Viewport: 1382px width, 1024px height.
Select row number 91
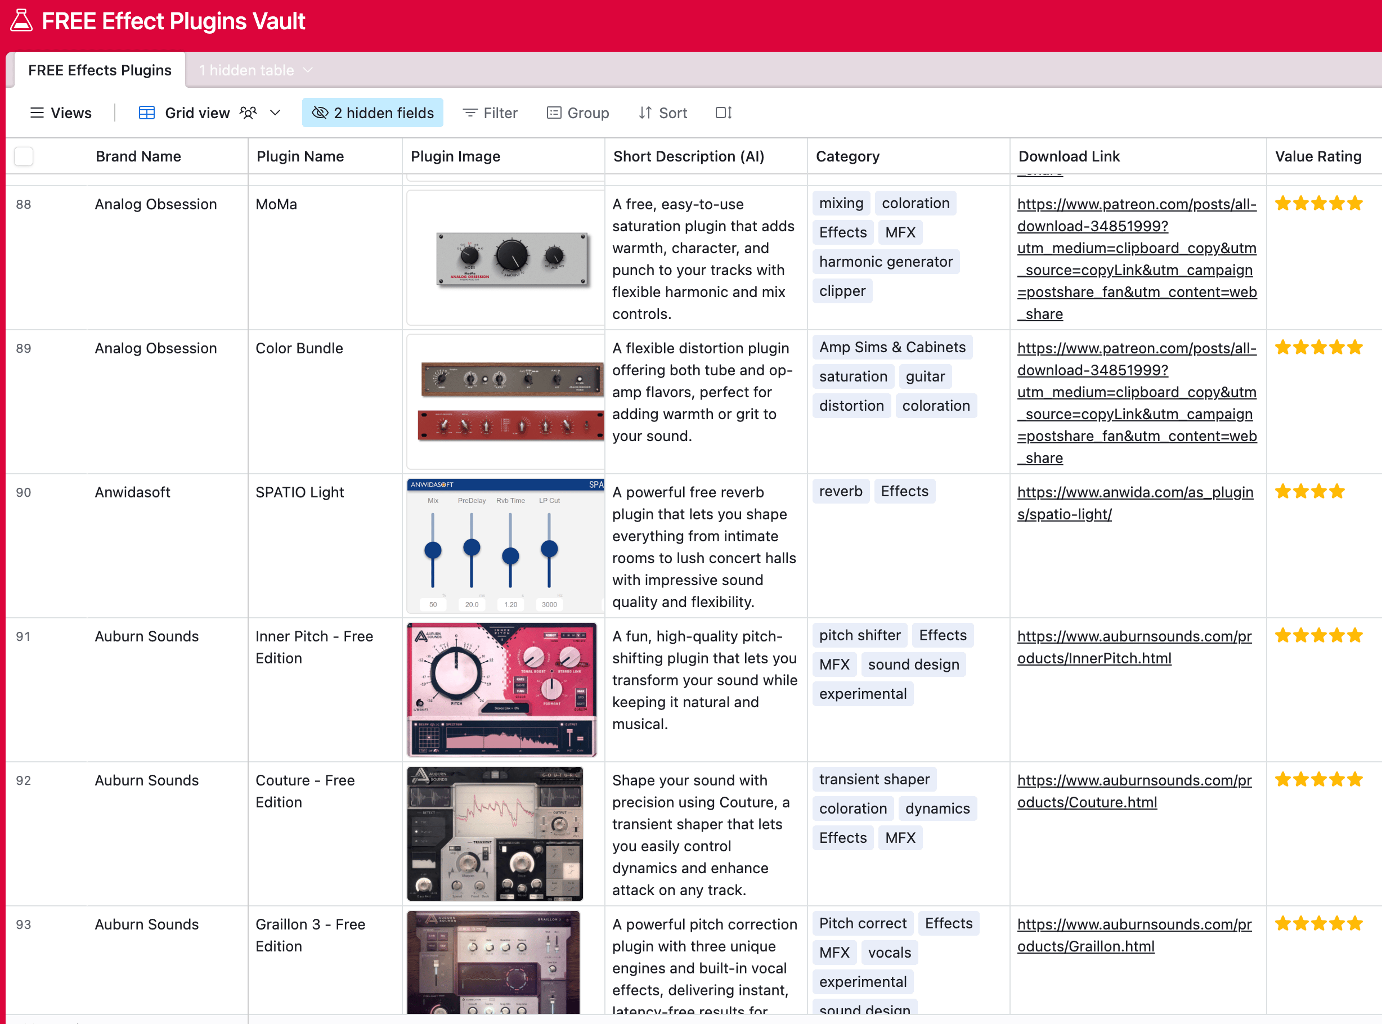(23, 636)
